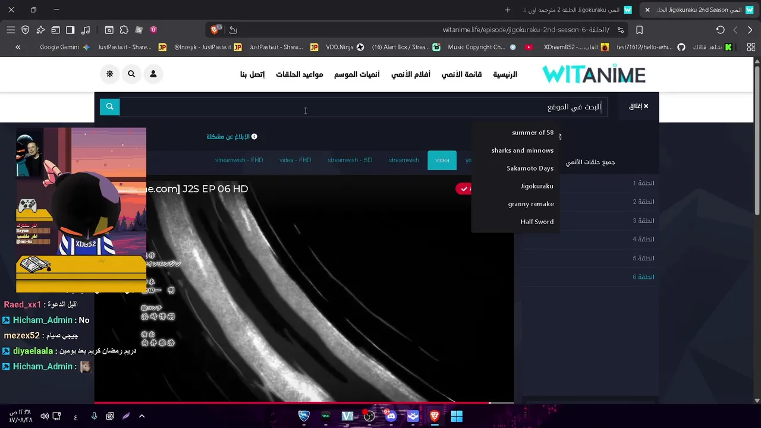Open the Brave Shields lion icon in the address bar
The image size is (761, 428).
[x=216, y=30]
